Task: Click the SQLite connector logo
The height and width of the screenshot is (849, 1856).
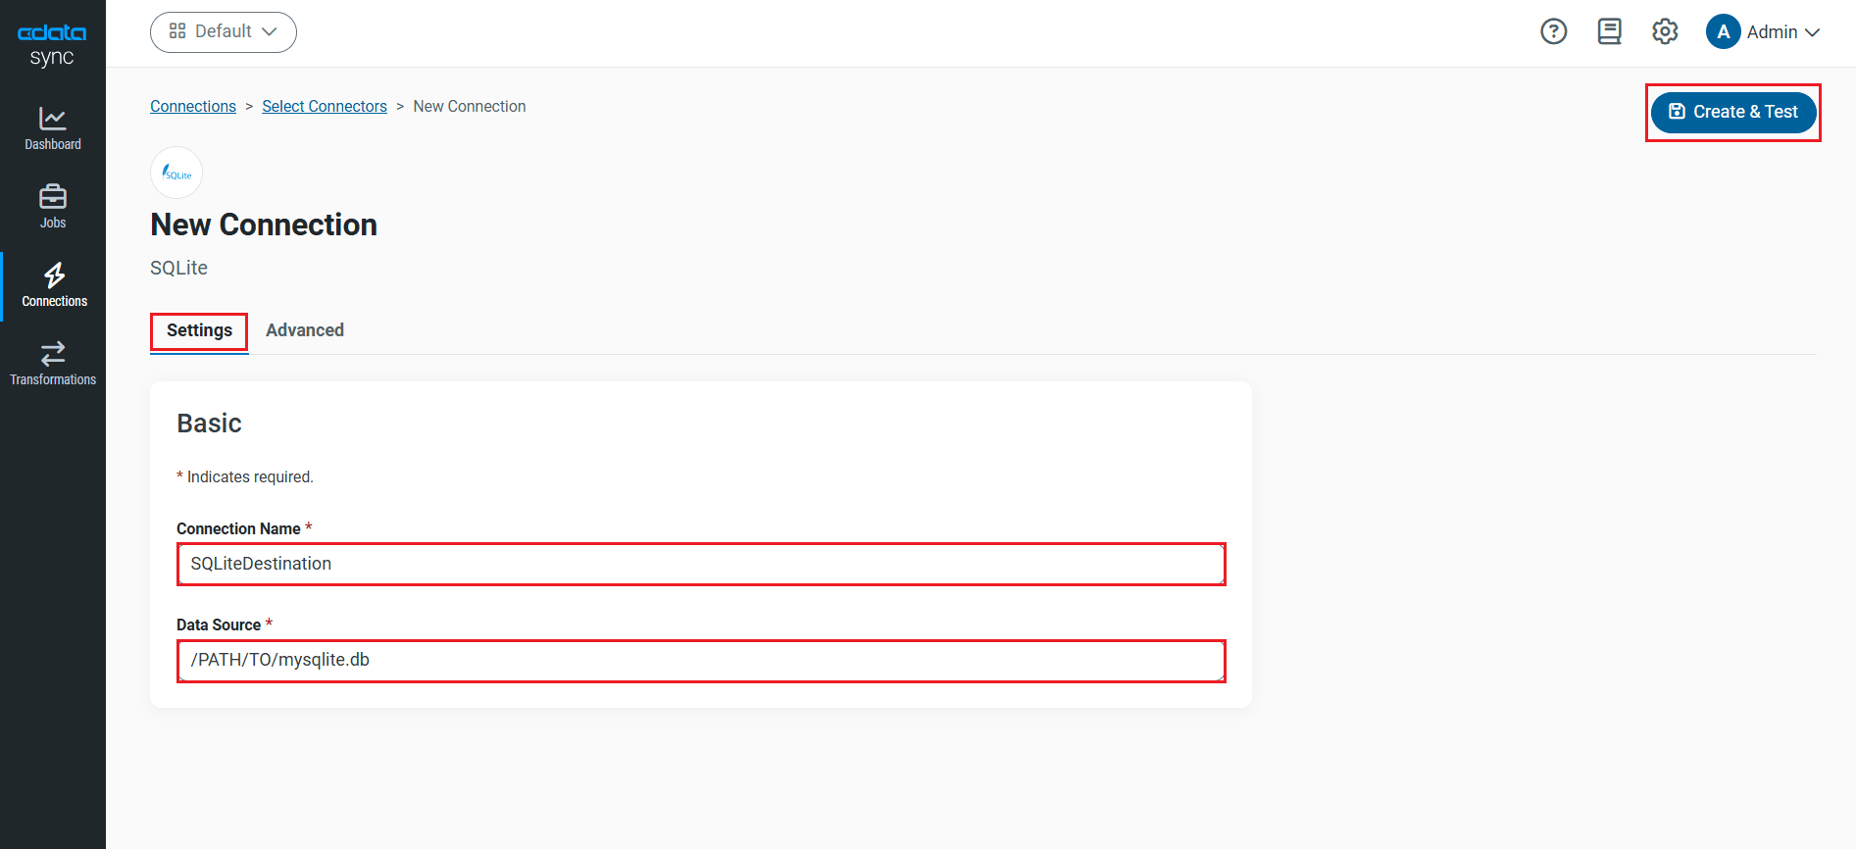Action: (176, 174)
